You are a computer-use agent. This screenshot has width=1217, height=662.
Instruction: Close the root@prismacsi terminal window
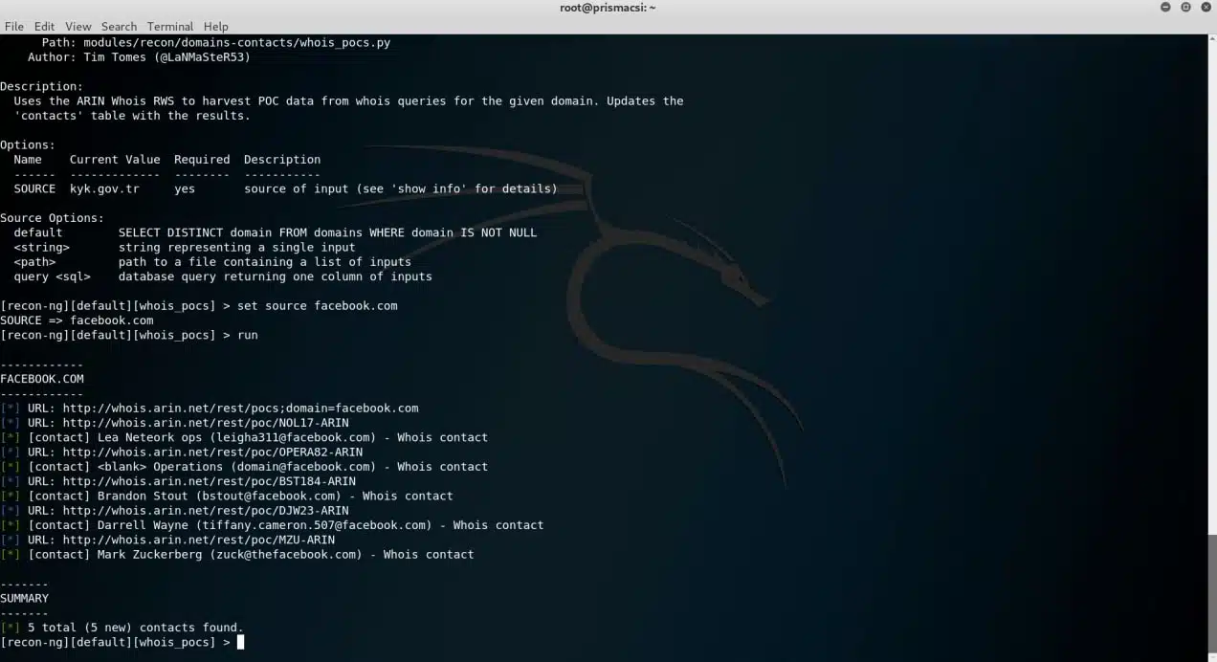tap(1205, 7)
